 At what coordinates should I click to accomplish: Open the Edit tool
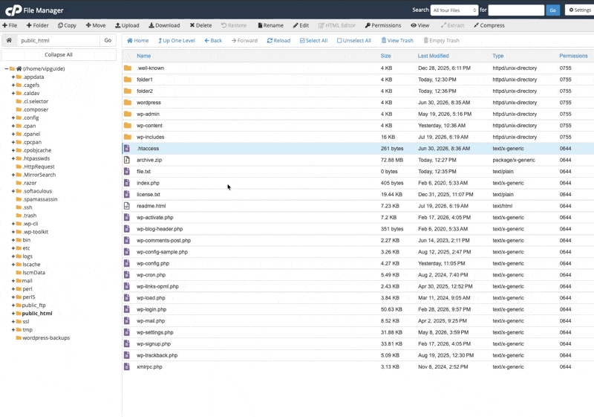[x=301, y=25]
